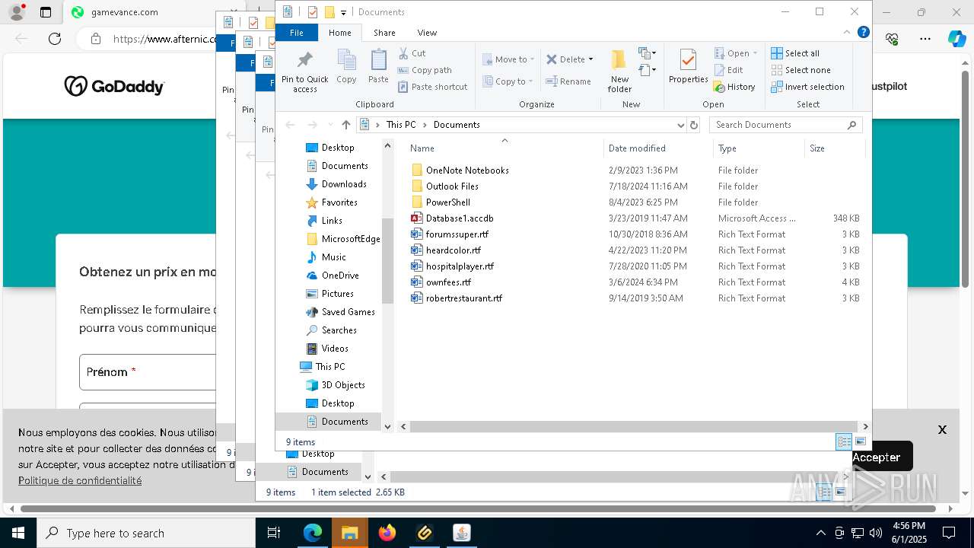974x548 pixels.
Task: Go up one folder level arrow
Action: [346, 125]
